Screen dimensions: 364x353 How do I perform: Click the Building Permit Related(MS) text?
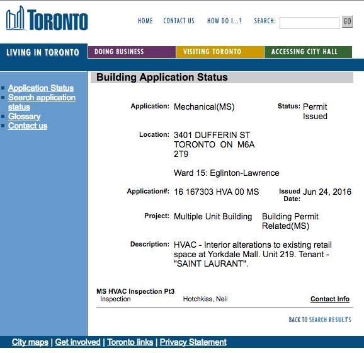[290, 221]
